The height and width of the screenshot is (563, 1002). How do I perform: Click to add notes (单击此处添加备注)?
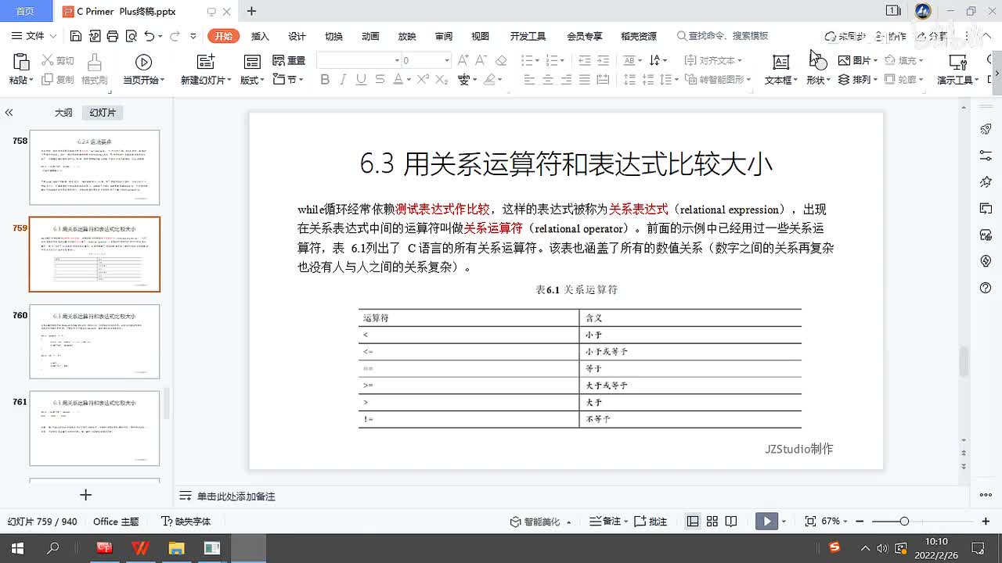click(x=236, y=497)
